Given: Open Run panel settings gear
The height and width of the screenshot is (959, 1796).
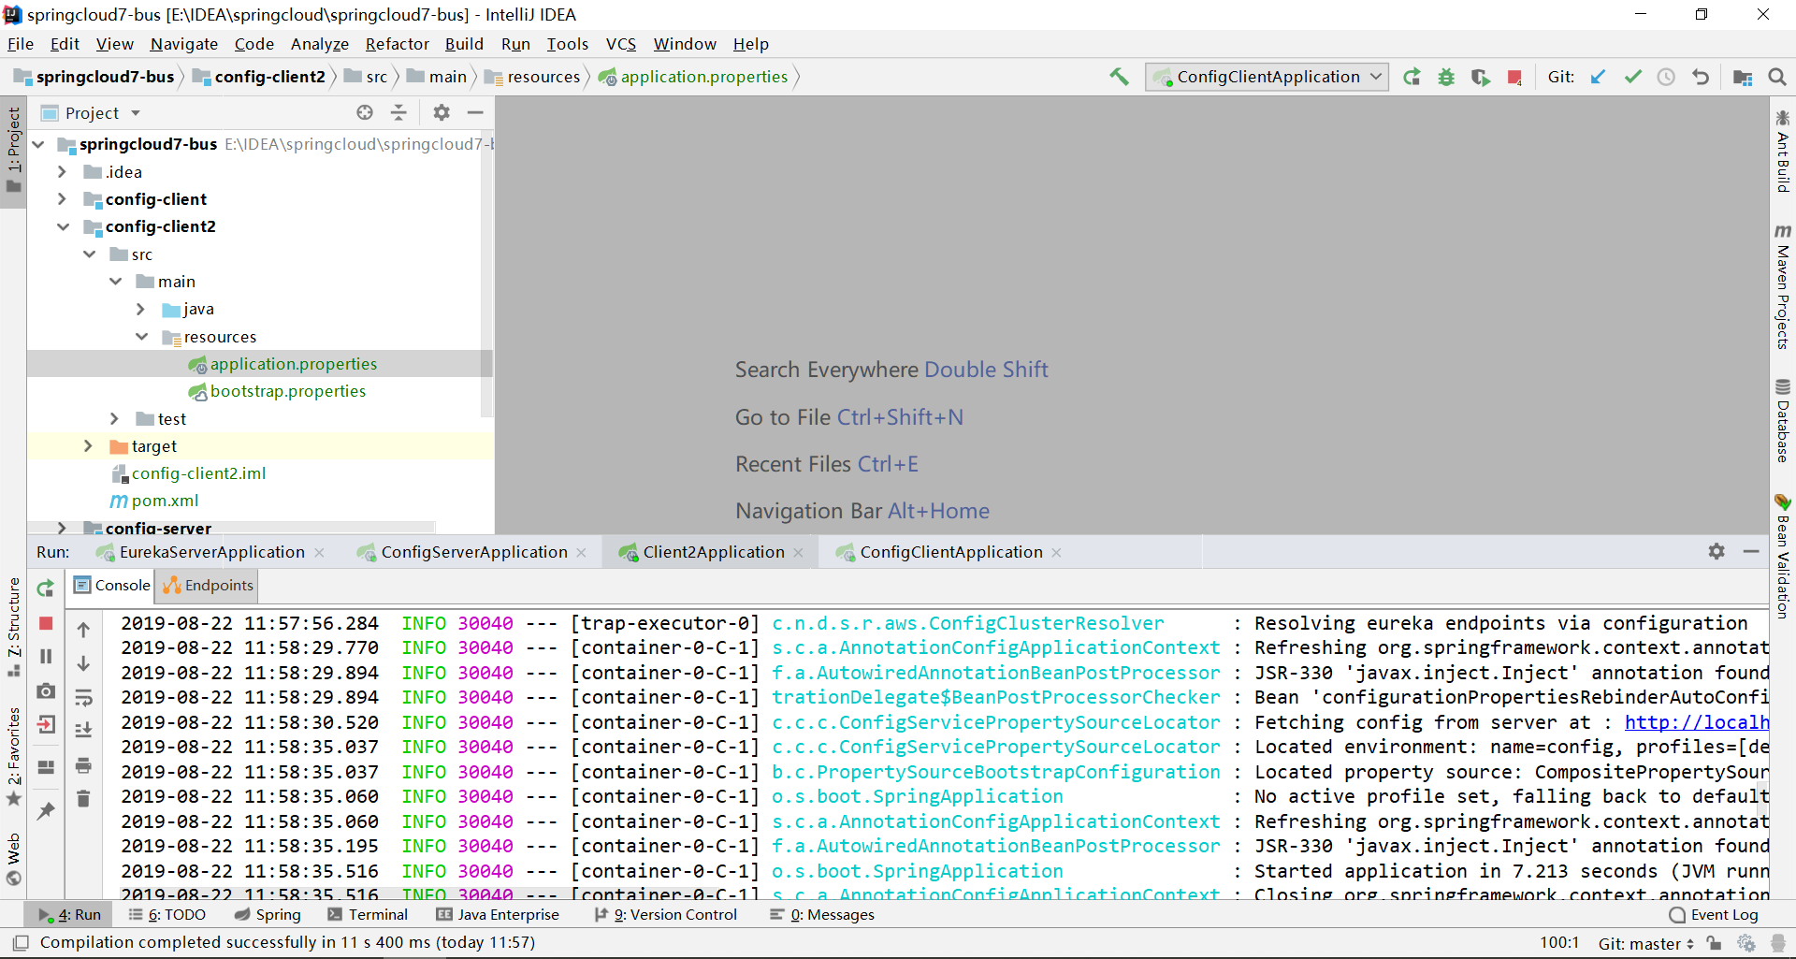Looking at the screenshot, I should pos(1716,551).
